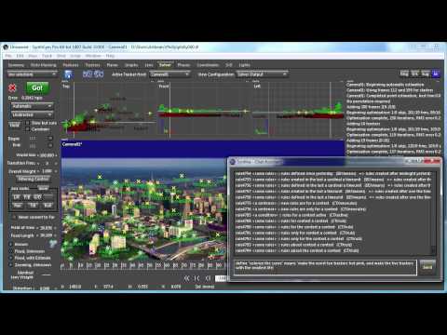447x335 pixels.
Task: Open the Automatic solving mode dropdown
Action: [x=32, y=106]
